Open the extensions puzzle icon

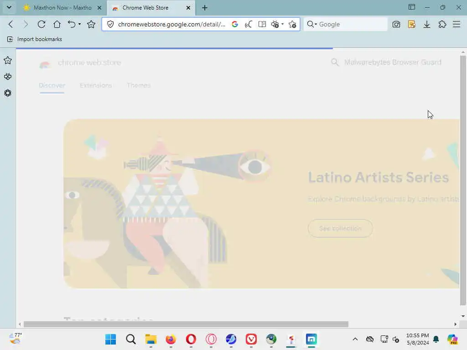pos(442,24)
